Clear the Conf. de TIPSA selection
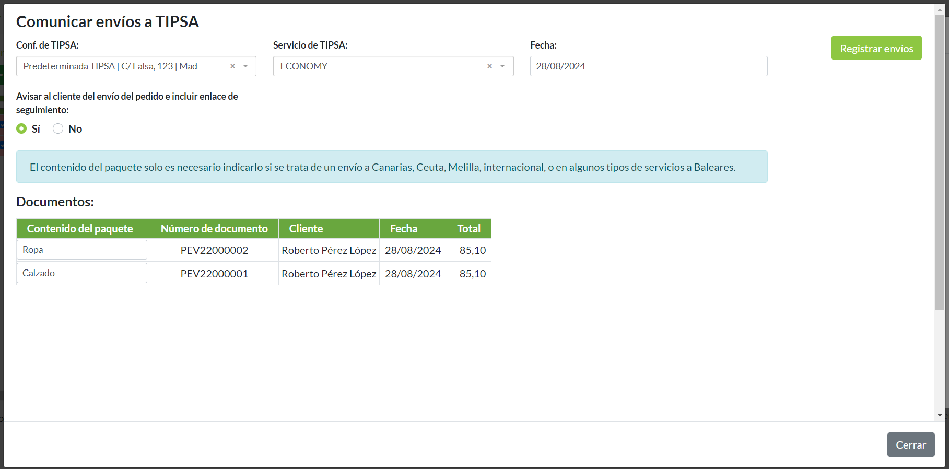Image resolution: width=949 pixels, height=469 pixels. [232, 66]
